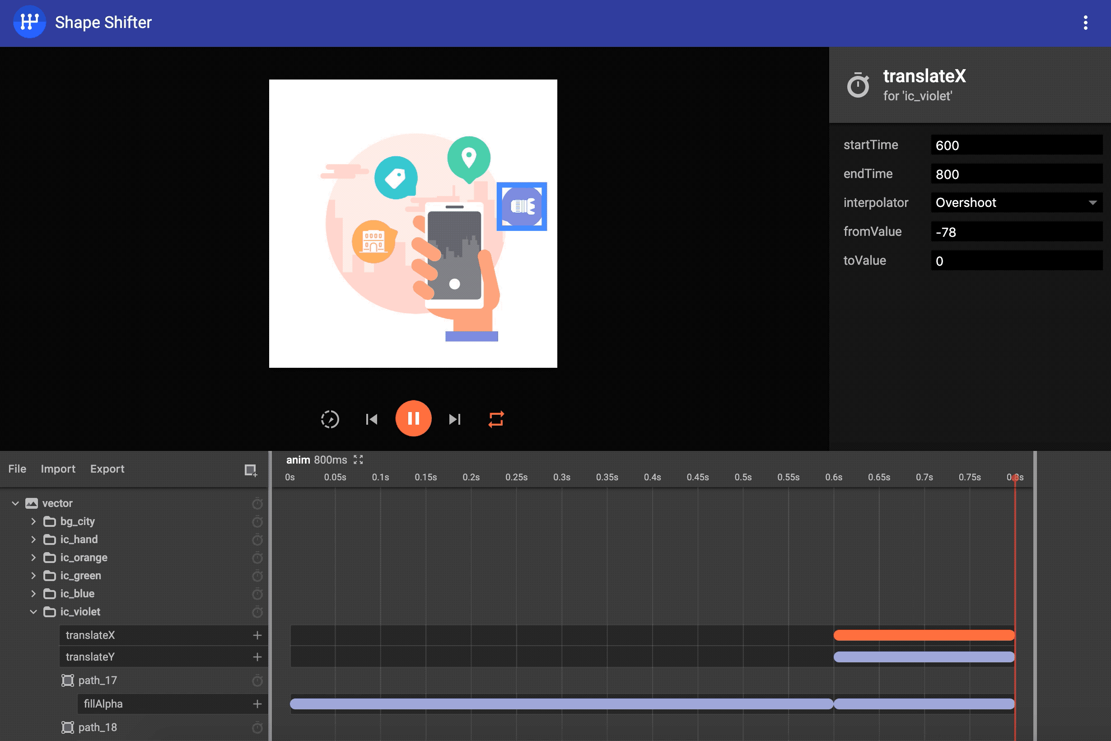
Task: Pause the animation playback
Action: coord(413,419)
